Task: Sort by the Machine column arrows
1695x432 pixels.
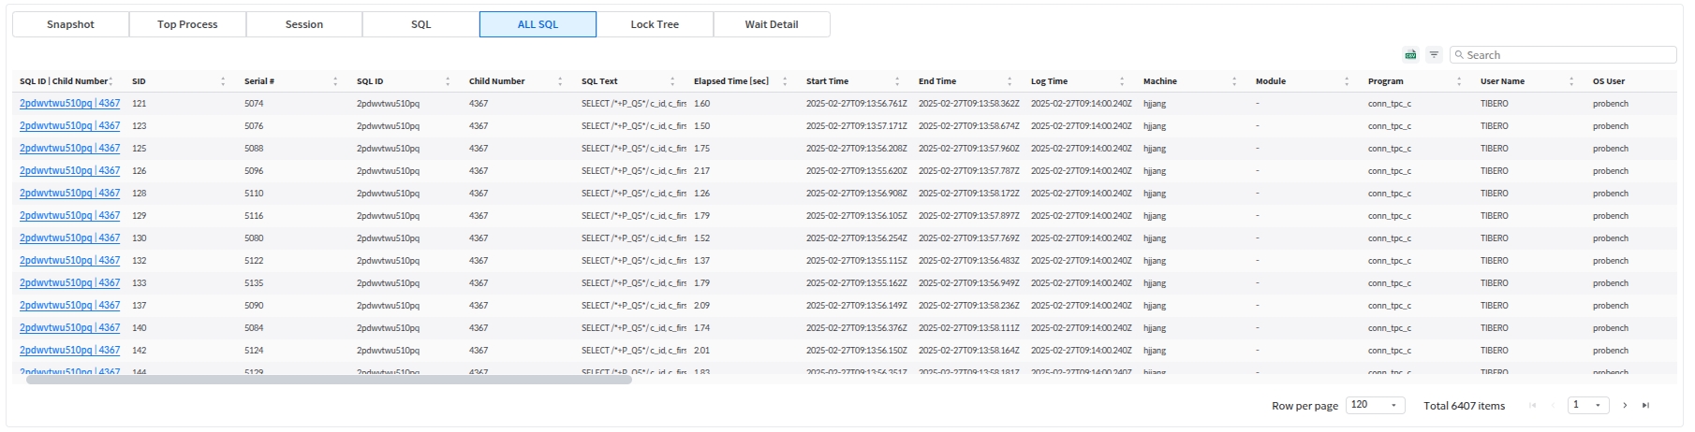Action: [x=1234, y=81]
